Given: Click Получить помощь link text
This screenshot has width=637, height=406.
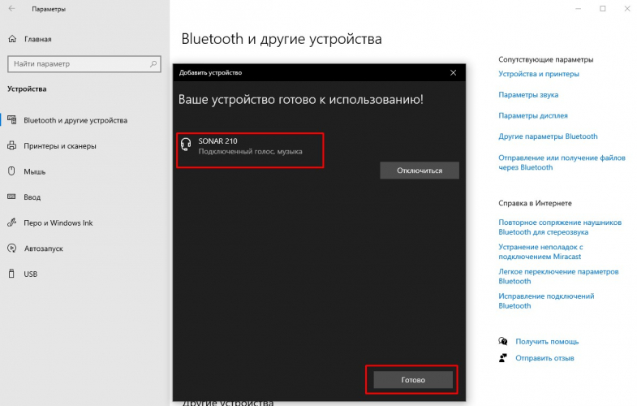Looking at the screenshot, I should point(547,341).
